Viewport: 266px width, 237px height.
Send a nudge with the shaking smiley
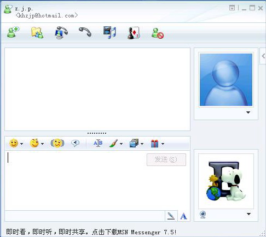coord(57,143)
